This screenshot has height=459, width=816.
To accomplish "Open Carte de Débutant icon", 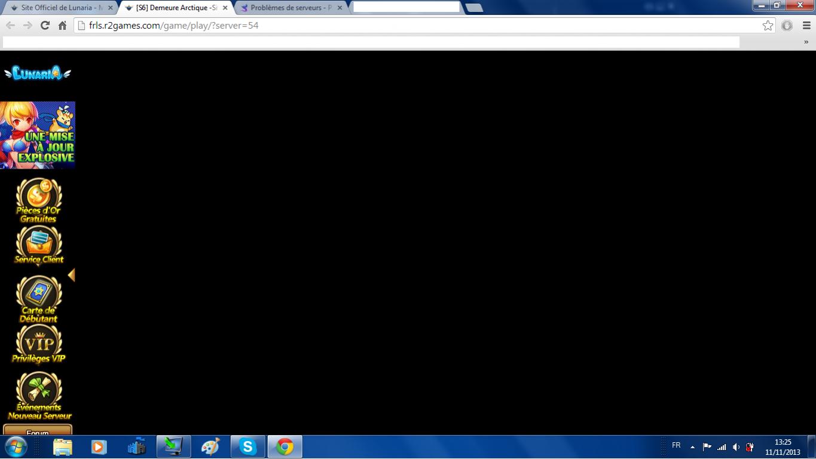I will 39,298.
